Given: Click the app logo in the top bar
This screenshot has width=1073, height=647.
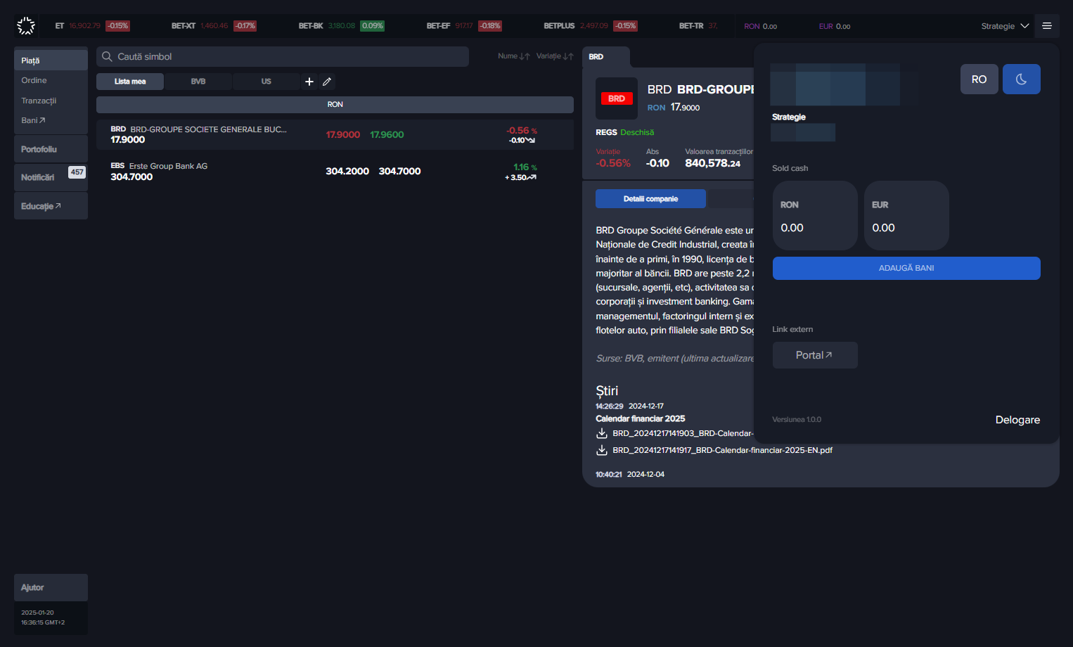Looking at the screenshot, I should click(26, 26).
